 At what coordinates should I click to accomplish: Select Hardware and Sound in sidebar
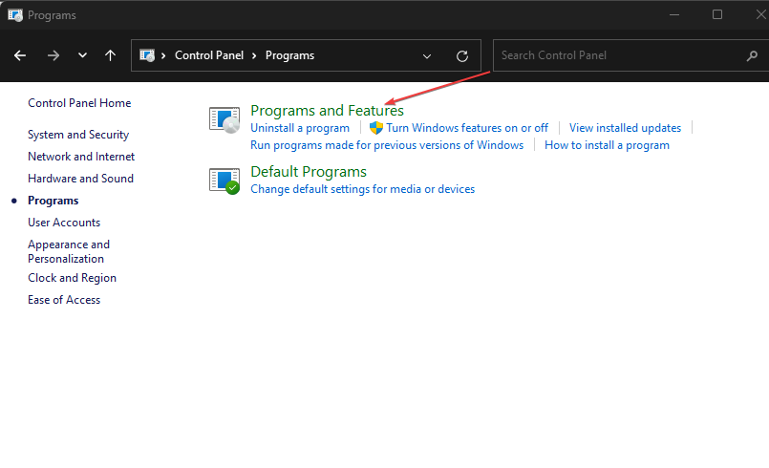[x=80, y=179]
